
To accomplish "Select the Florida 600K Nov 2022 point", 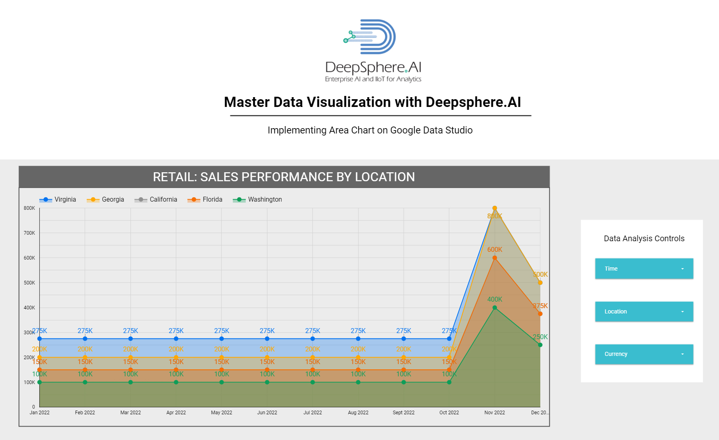I will click(x=494, y=258).
